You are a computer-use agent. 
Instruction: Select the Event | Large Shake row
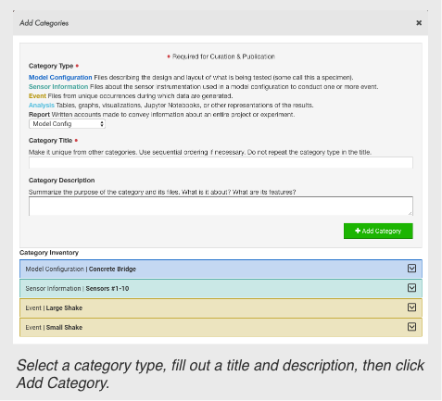pyautogui.click(x=221, y=307)
